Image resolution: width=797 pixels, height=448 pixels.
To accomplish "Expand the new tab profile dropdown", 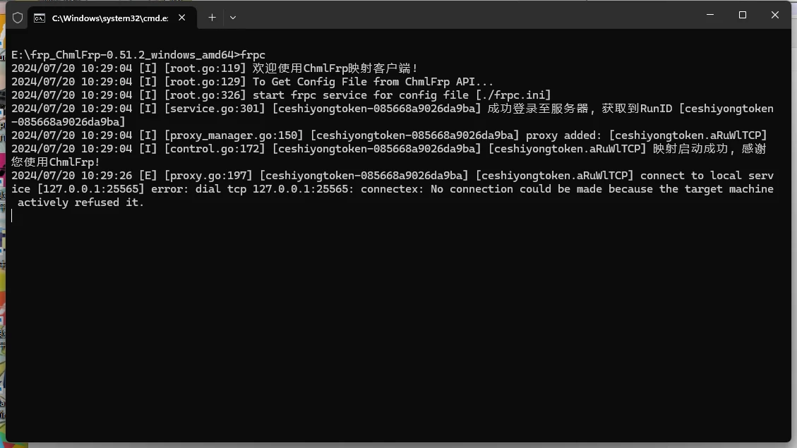I will [233, 18].
